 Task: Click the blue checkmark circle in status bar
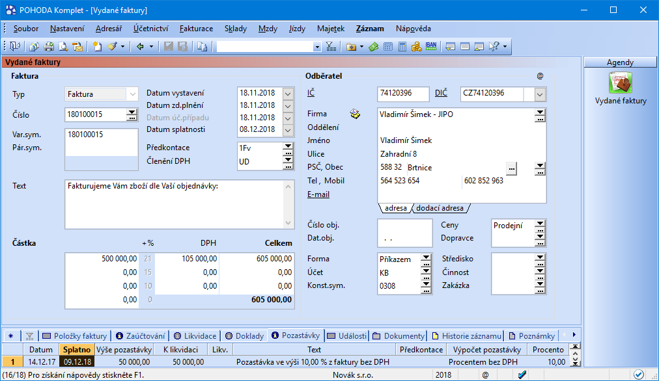pos(638,374)
